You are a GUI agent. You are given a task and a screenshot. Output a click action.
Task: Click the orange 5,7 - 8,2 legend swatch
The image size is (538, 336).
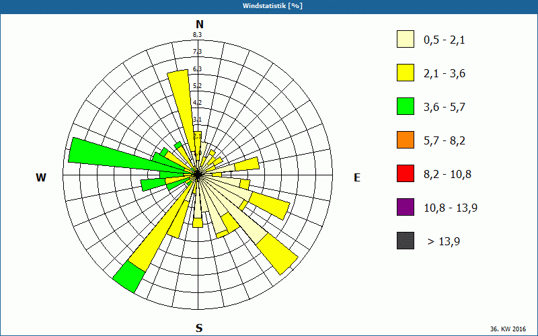(x=406, y=140)
